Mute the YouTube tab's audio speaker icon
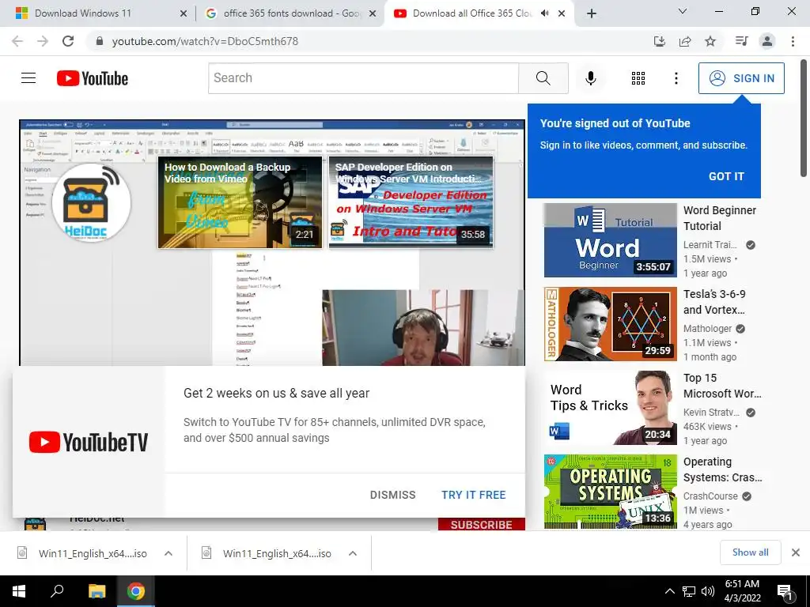Screen dimensions: 810x607 click(x=544, y=13)
